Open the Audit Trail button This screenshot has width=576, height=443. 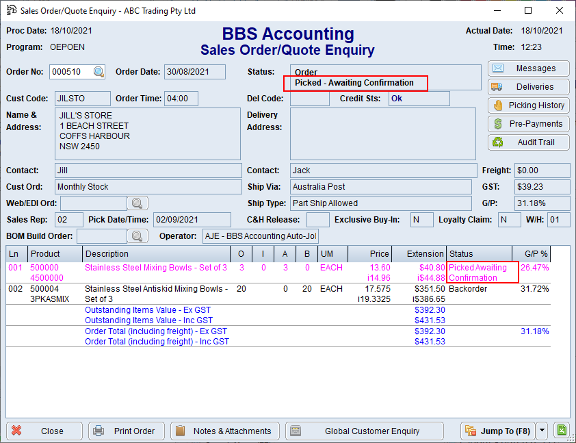[x=529, y=142]
